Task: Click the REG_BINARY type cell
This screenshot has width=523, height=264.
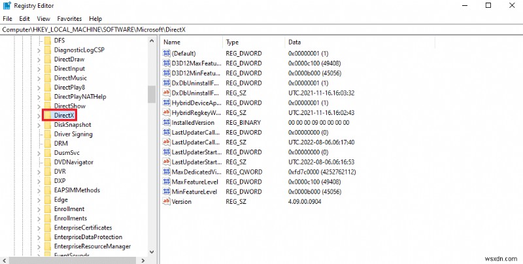Action: click(x=243, y=122)
